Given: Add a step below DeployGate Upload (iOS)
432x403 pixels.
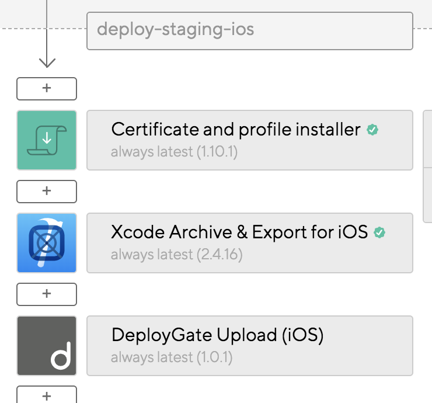Looking at the screenshot, I should pos(47,395).
